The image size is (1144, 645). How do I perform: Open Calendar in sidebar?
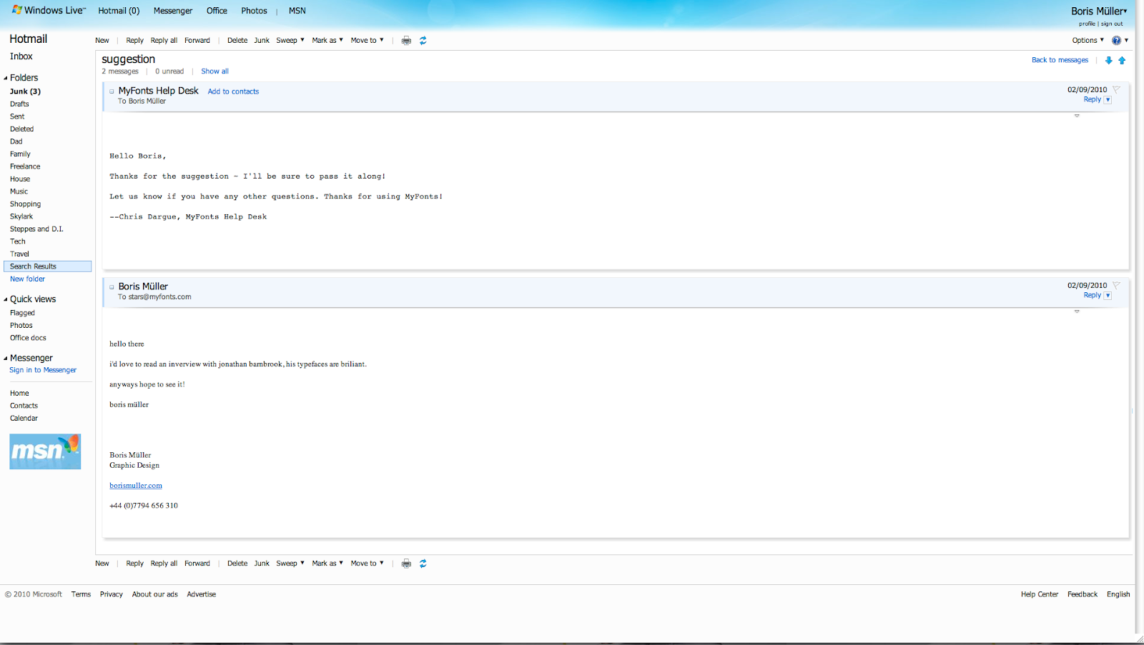[24, 419]
